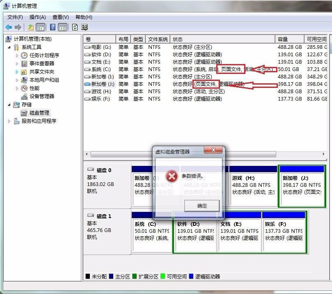This screenshot has height=294, width=332.
Task: Expand the 任务计划程序 node
Action: click(x=17, y=55)
